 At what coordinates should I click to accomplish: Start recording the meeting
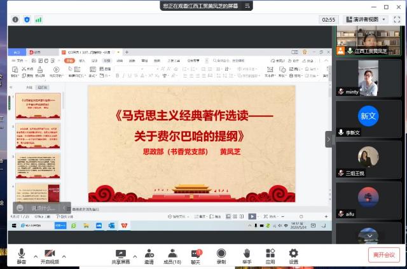coord(221,254)
